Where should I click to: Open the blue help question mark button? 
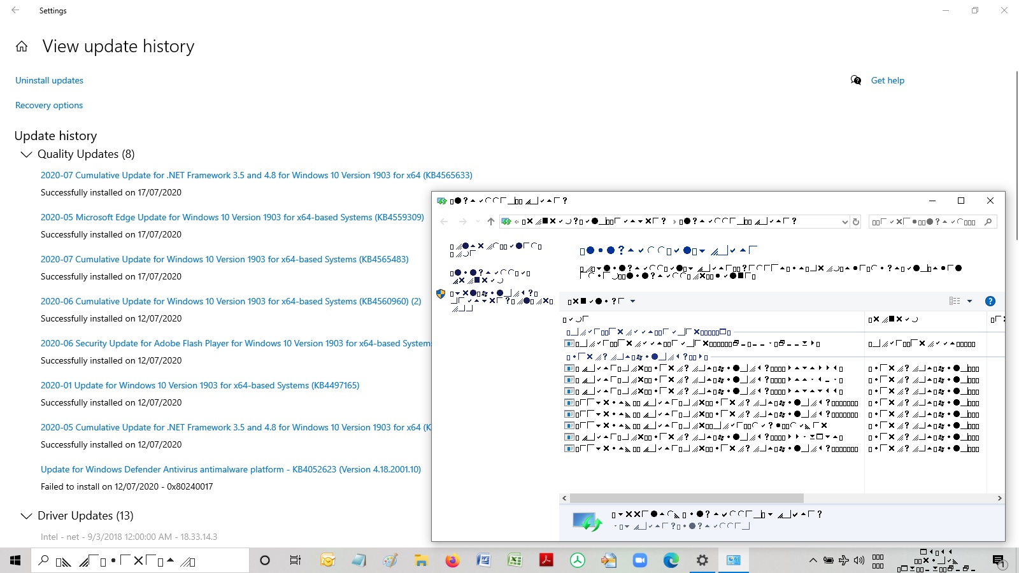coord(990,301)
